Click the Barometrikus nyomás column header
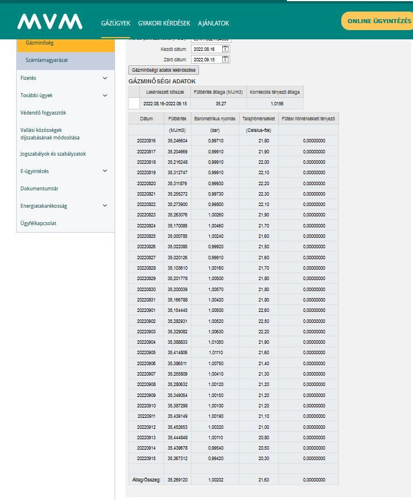 215,119
